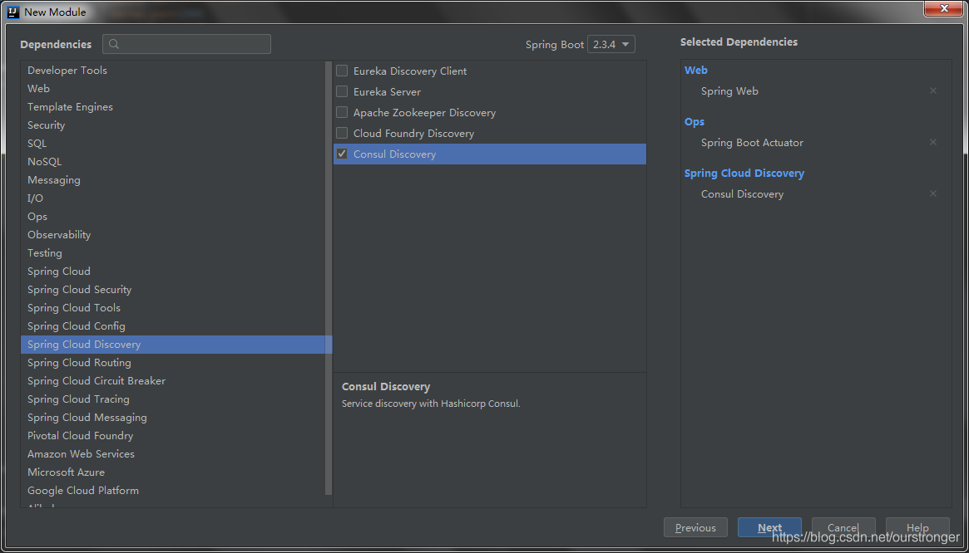Check the Eureka Server option
The width and height of the screenshot is (969, 553).
tap(342, 91)
